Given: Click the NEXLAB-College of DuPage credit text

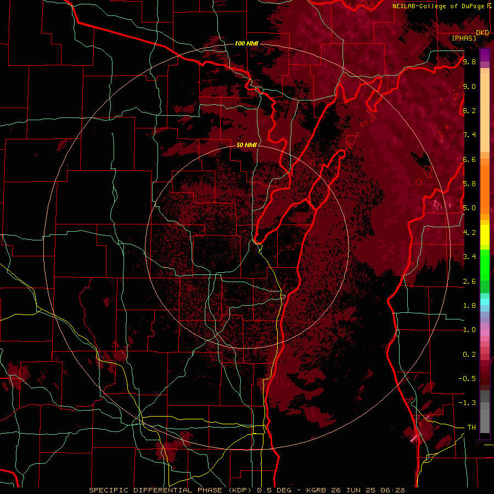Looking at the screenshot, I should pos(439,6).
